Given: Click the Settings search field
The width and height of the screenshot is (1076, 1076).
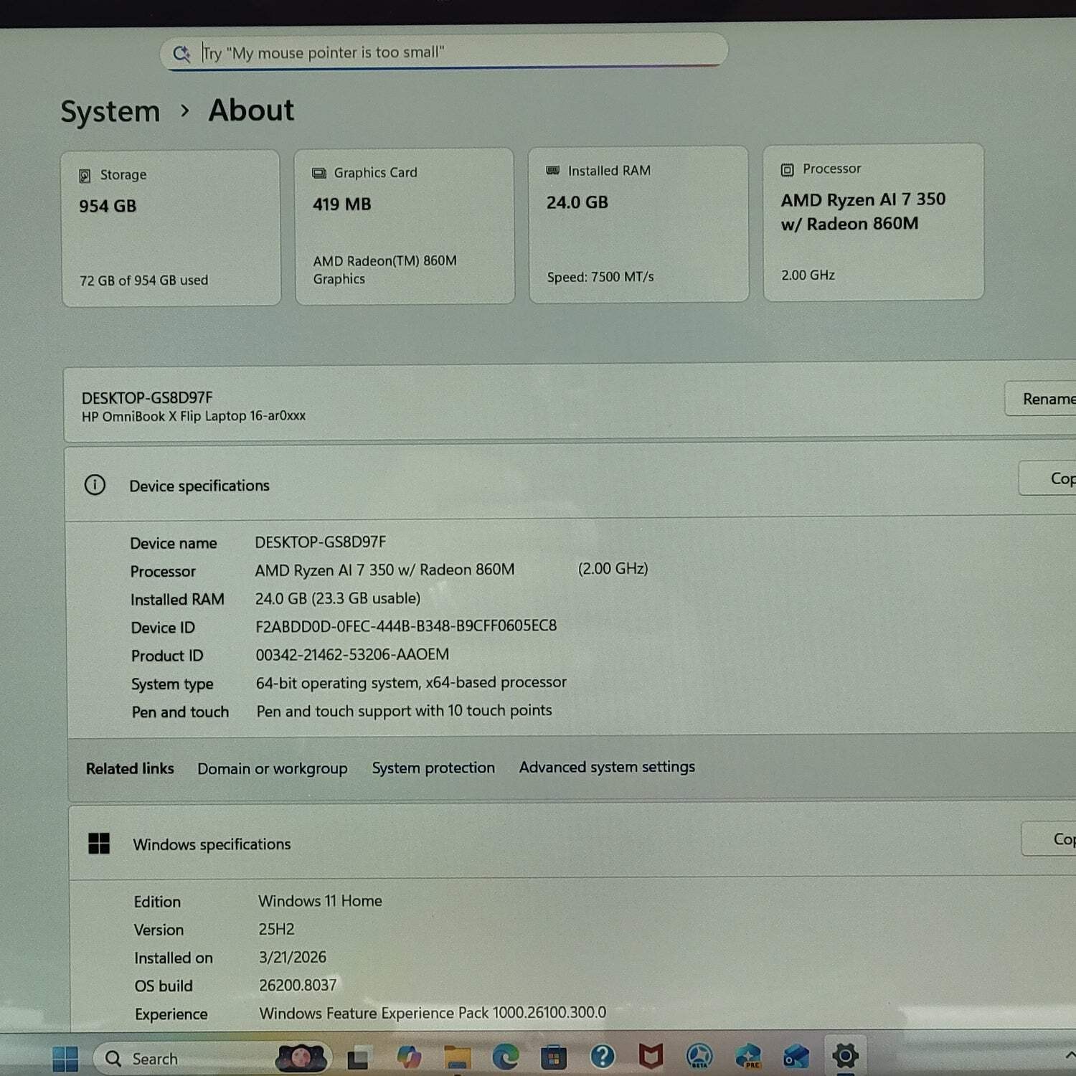Looking at the screenshot, I should (x=444, y=52).
